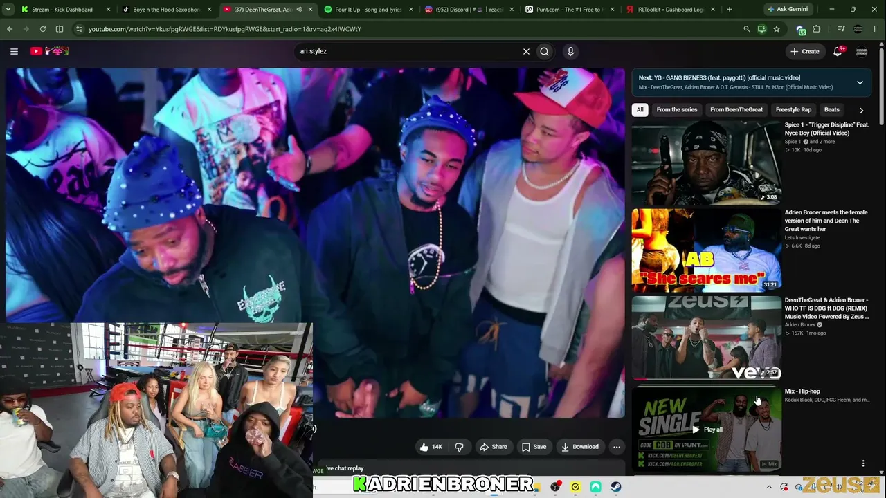Download the video
The image size is (886, 498).
tap(579, 447)
